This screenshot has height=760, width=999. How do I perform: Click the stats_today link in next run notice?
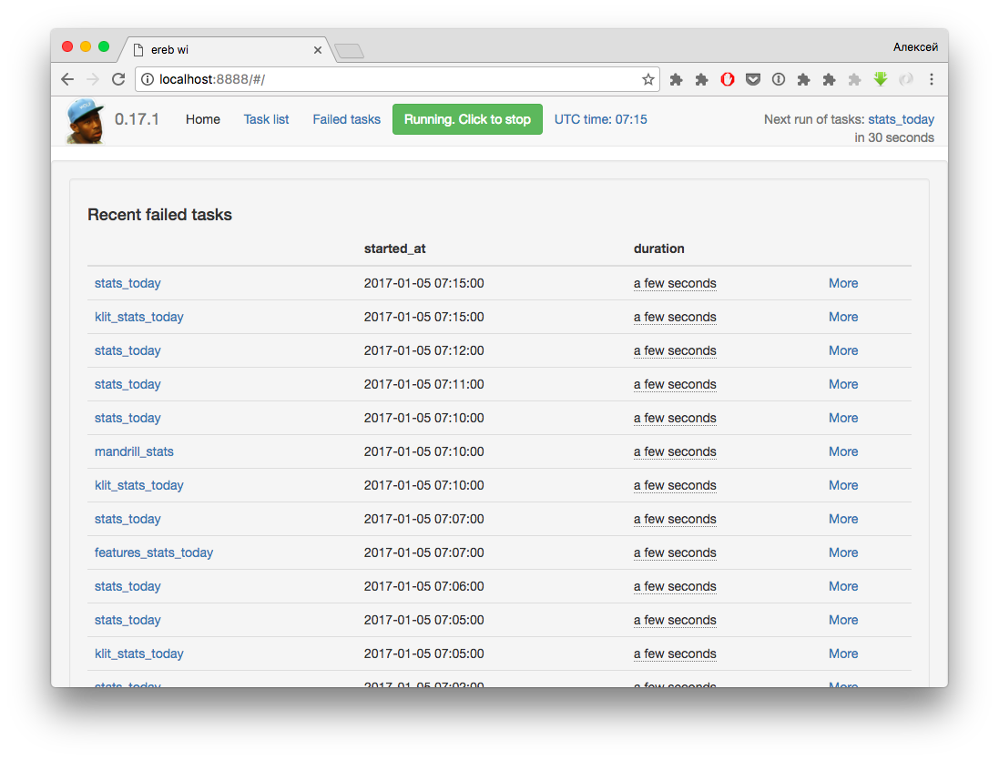(x=901, y=119)
